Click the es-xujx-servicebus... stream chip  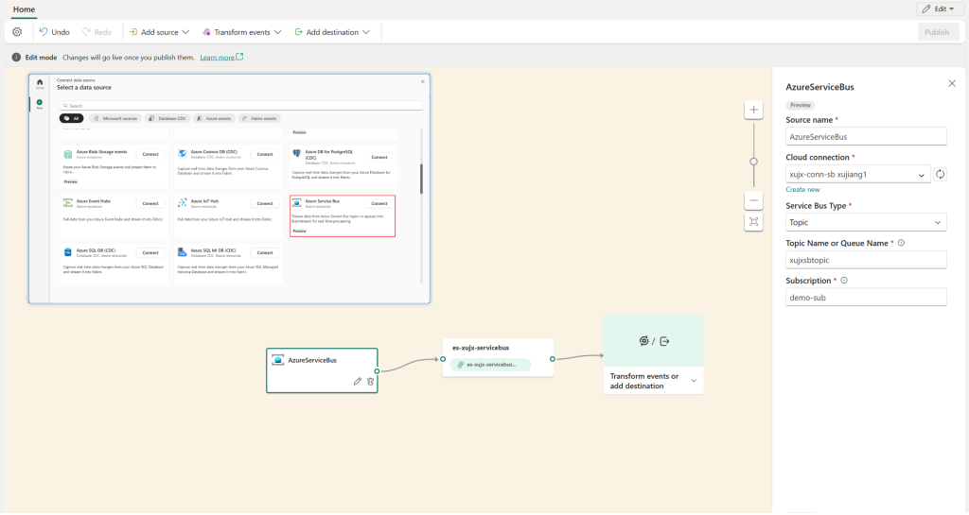(x=491, y=365)
